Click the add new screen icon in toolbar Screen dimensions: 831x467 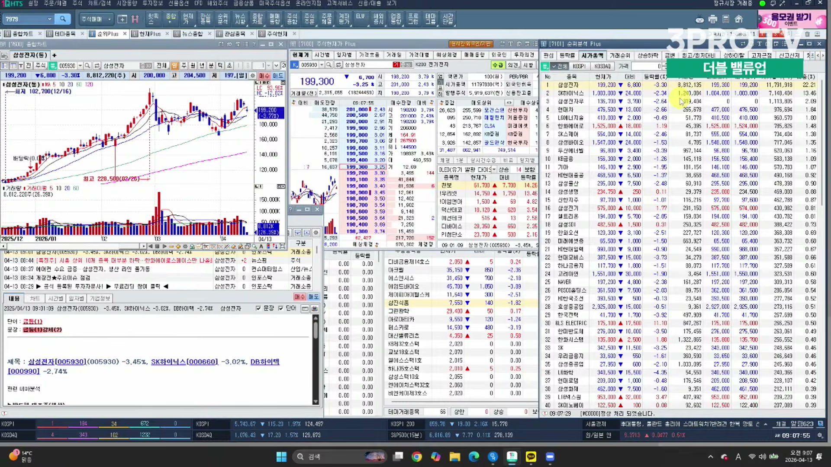(122, 19)
